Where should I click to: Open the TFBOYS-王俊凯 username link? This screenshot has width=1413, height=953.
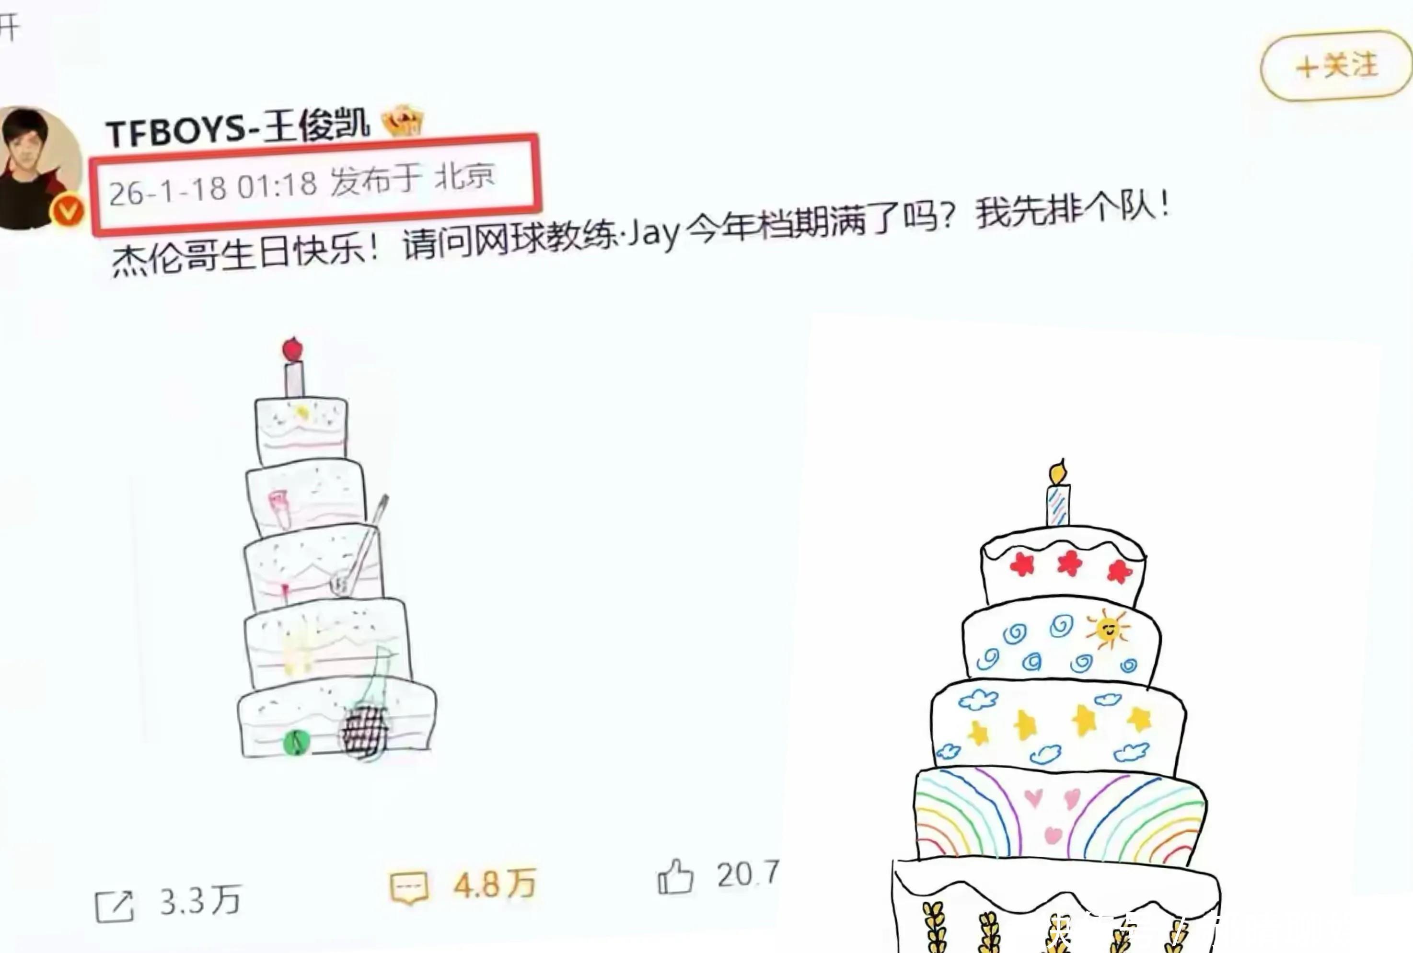point(238,127)
